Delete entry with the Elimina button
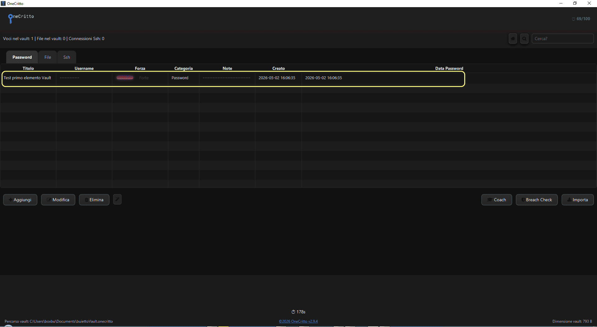This screenshot has width=597, height=327. click(94, 200)
